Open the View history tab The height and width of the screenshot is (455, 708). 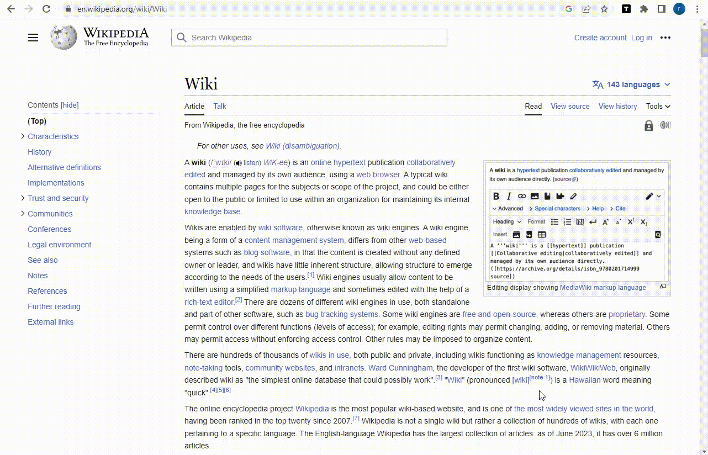click(x=617, y=107)
